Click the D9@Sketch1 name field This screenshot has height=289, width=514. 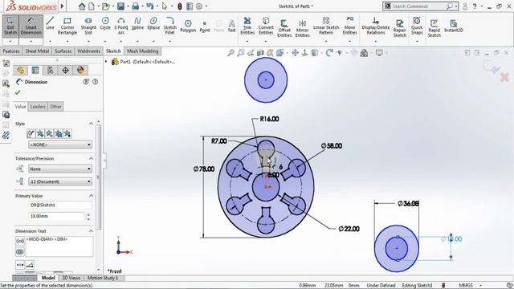click(x=60, y=205)
